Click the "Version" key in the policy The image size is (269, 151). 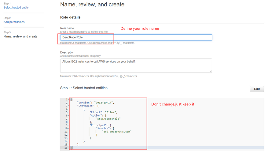tap(84, 103)
